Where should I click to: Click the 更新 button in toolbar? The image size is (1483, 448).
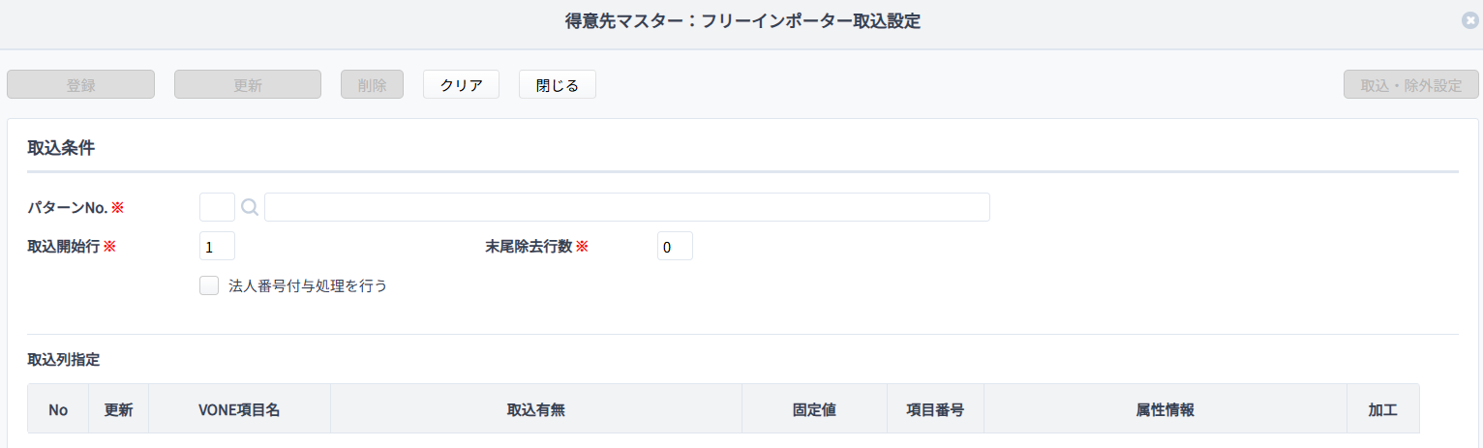pos(248,84)
